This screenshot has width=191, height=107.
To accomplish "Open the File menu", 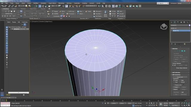I will (x=2, y=3).
